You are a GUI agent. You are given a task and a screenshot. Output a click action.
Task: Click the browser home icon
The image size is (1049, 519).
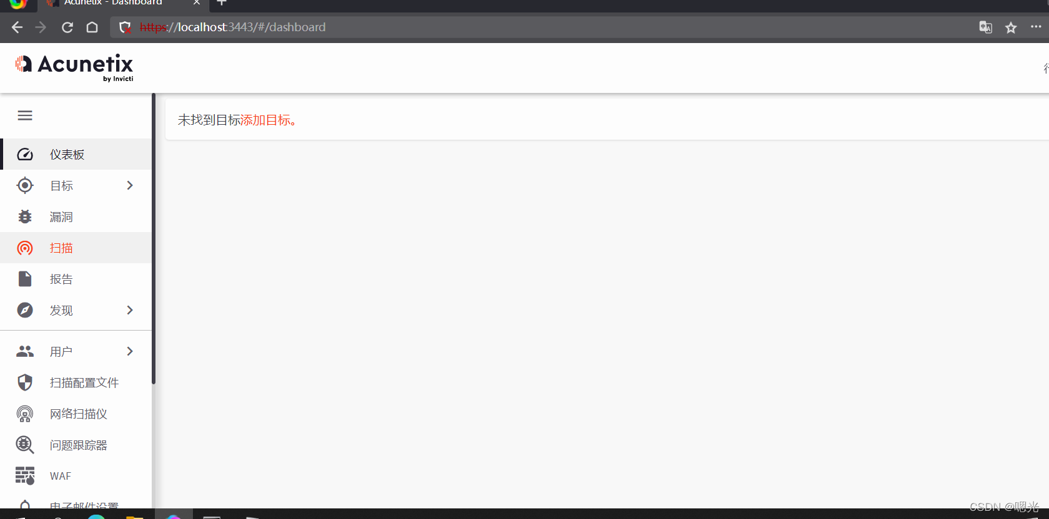click(92, 27)
